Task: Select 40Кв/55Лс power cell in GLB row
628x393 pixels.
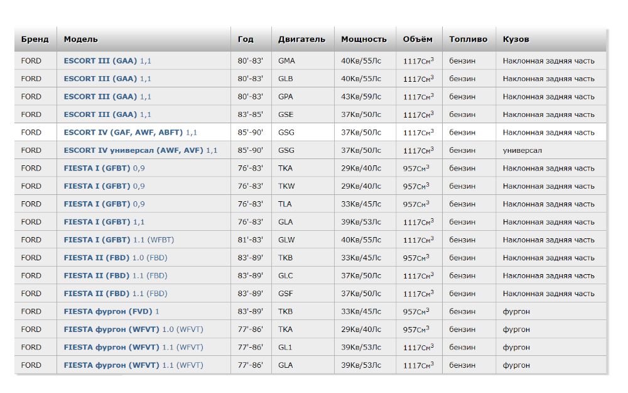Action: pyautogui.click(x=365, y=79)
